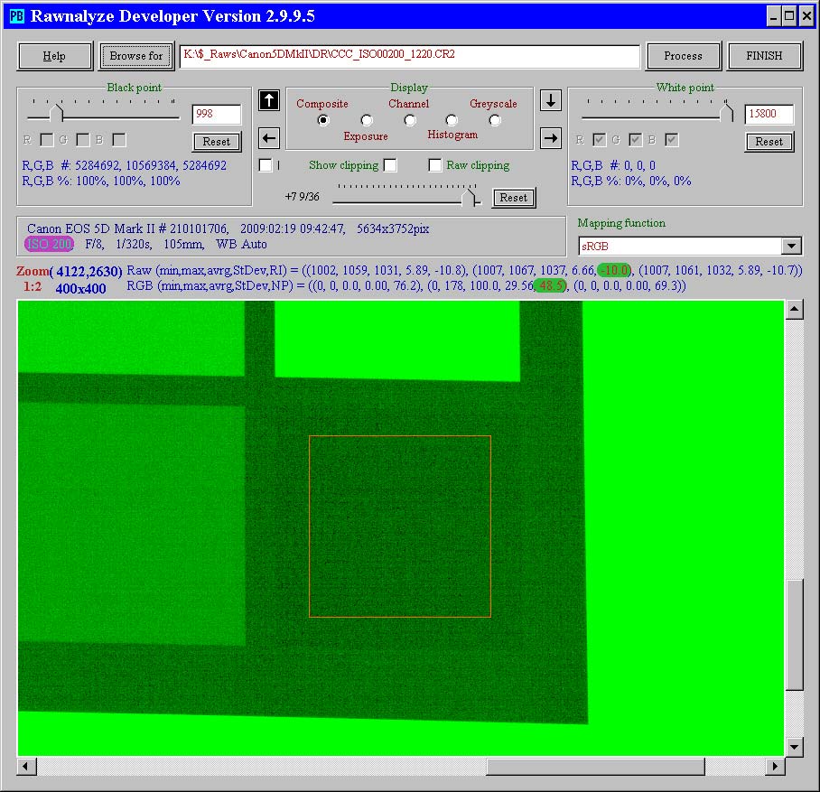This screenshot has width=820, height=792.
Task: Open the Mapping function sRGB dropdown
Action: pos(791,247)
